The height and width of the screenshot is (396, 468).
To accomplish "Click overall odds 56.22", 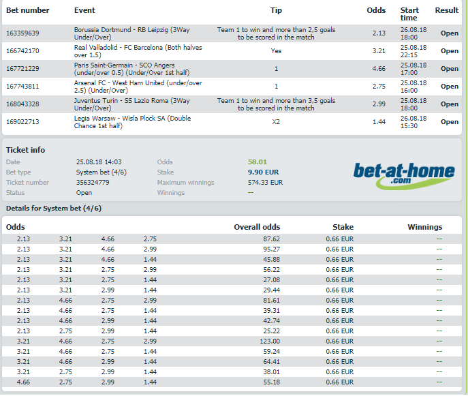I will [271, 270].
